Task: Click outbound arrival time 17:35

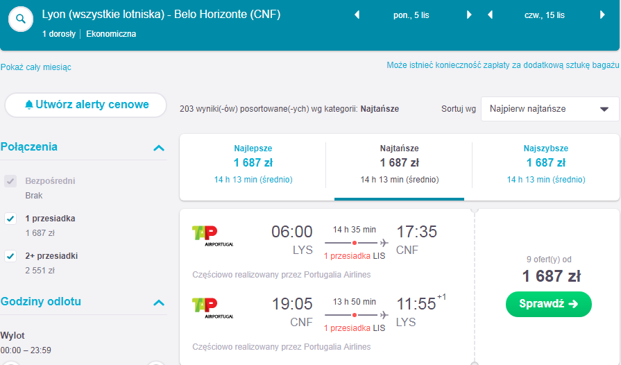Action: click(416, 232)
